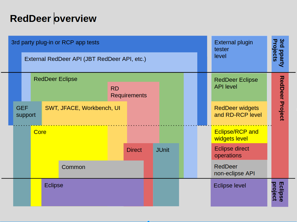Click Eclipse/RCP and widgets level legend
Viewport: 297px width, 222px height.
pyautogui.click(x=239, y=134)
